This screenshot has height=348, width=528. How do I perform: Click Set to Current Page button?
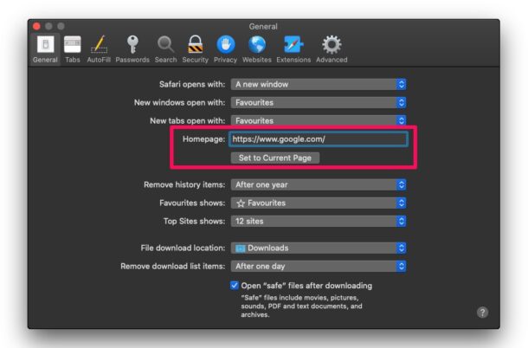tap(275, 158)
